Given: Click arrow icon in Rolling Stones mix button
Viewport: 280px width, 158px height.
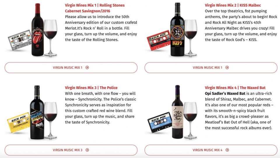Looking at the screenshot, I should click(x=87, y=67).
